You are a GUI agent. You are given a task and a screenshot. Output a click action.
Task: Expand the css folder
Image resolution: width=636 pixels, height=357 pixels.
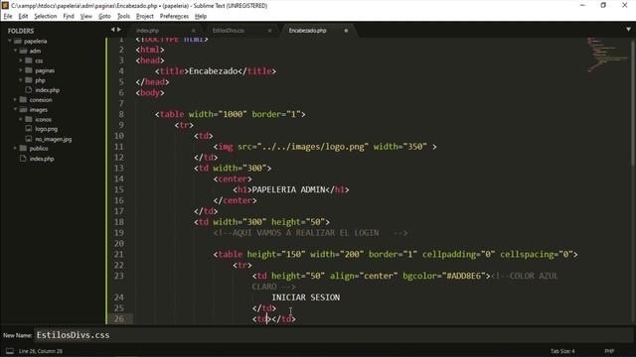point(21,60)
